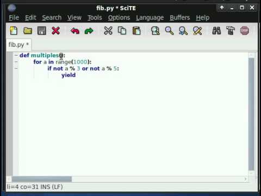Create a new file with the New icon
This screenshot has height=196, width=261.
tap(14, 30)
